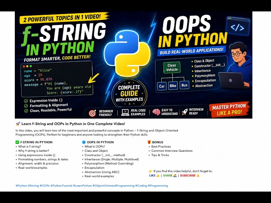
Task: Click 'Using expressions inside {}' bullet
Action: click(37, 155)
